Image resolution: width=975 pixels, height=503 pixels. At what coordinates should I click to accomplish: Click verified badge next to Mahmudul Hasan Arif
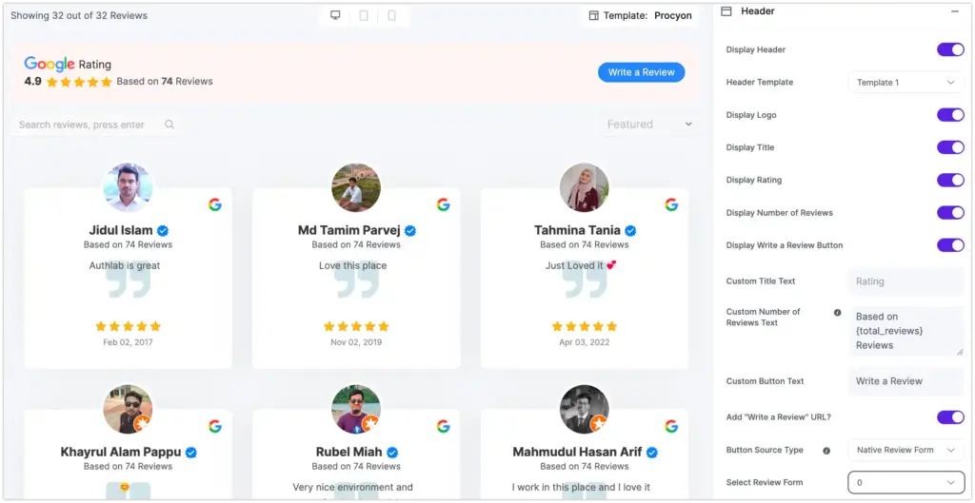(x=651, y=452)
